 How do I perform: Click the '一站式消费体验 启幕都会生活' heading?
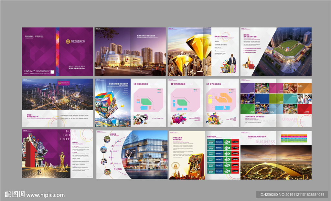click(254, 117)
